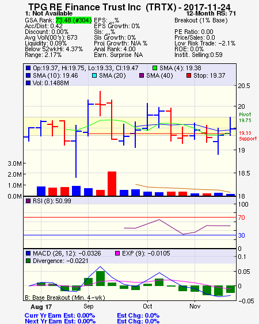Image resolution: width=259 pixels, height=324 pixels.
Task: Click the cyan SMA (20) legend swatch
Action: 94,75
